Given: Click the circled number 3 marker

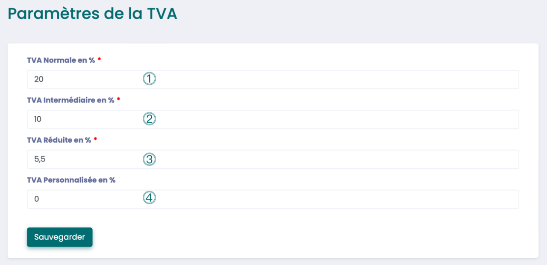Looking at the screenshot, I should click(150, 159).
